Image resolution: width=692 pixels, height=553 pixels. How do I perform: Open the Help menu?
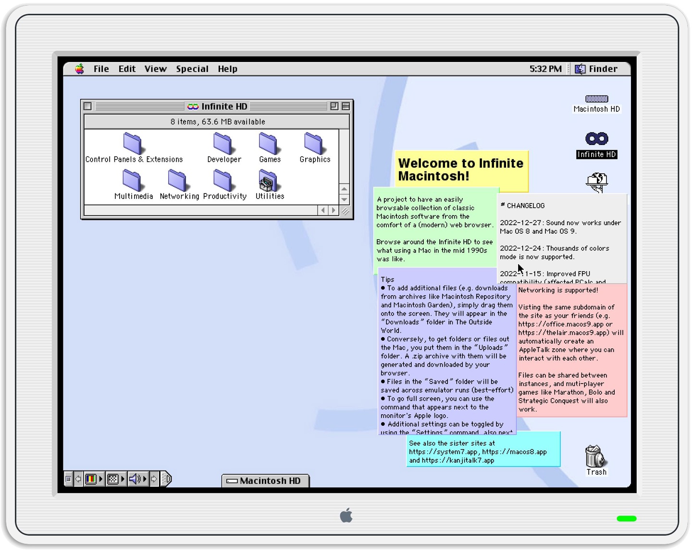coord(227,69)
